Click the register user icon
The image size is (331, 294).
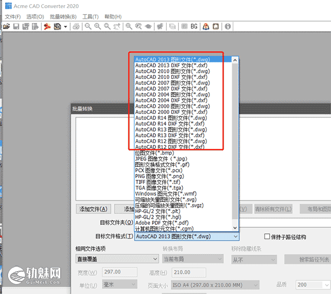(x=206, y=26)
